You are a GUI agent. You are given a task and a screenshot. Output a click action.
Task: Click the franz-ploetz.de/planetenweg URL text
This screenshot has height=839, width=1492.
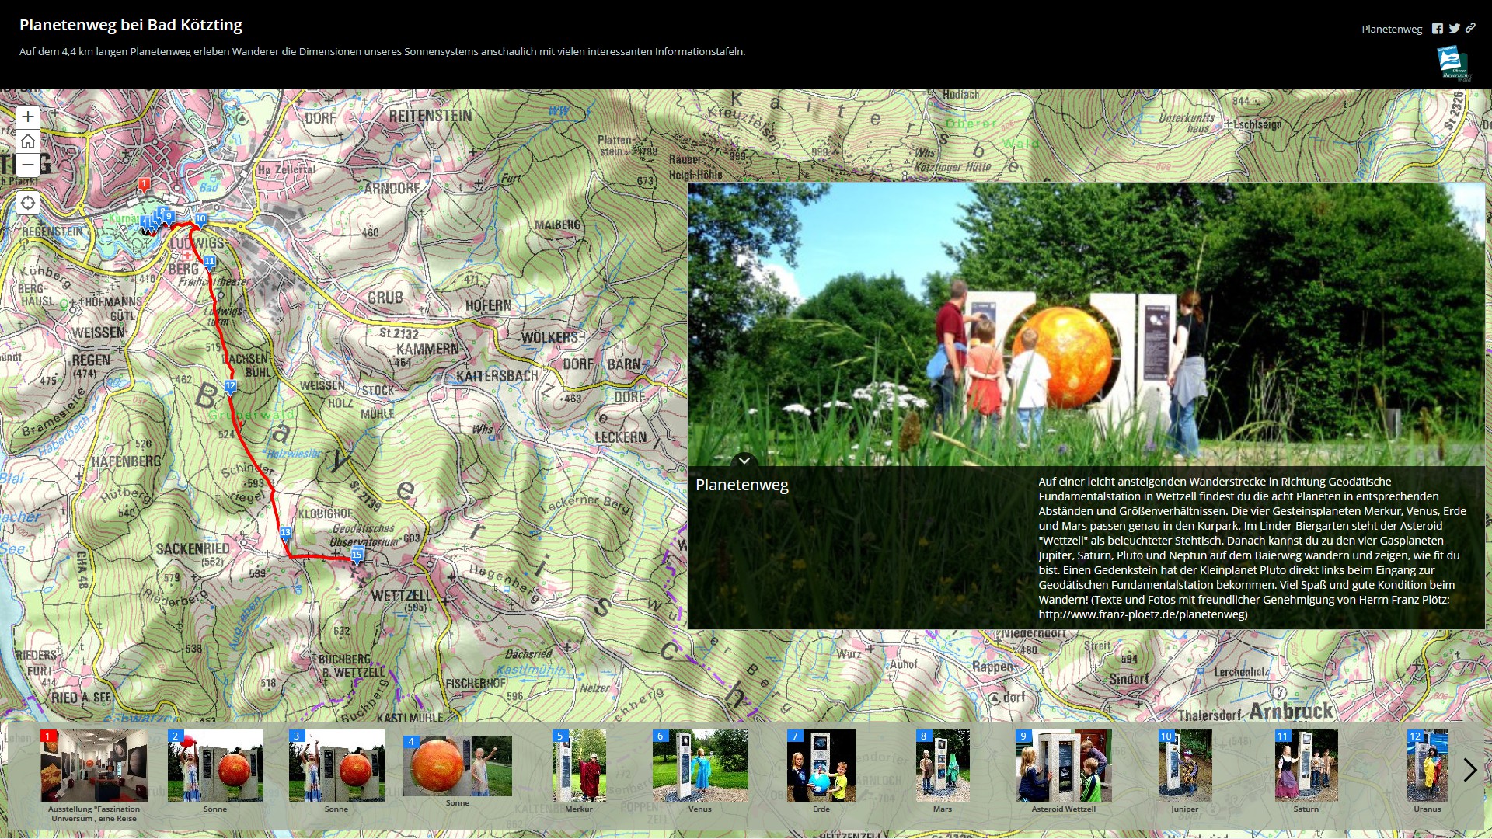1143,614
